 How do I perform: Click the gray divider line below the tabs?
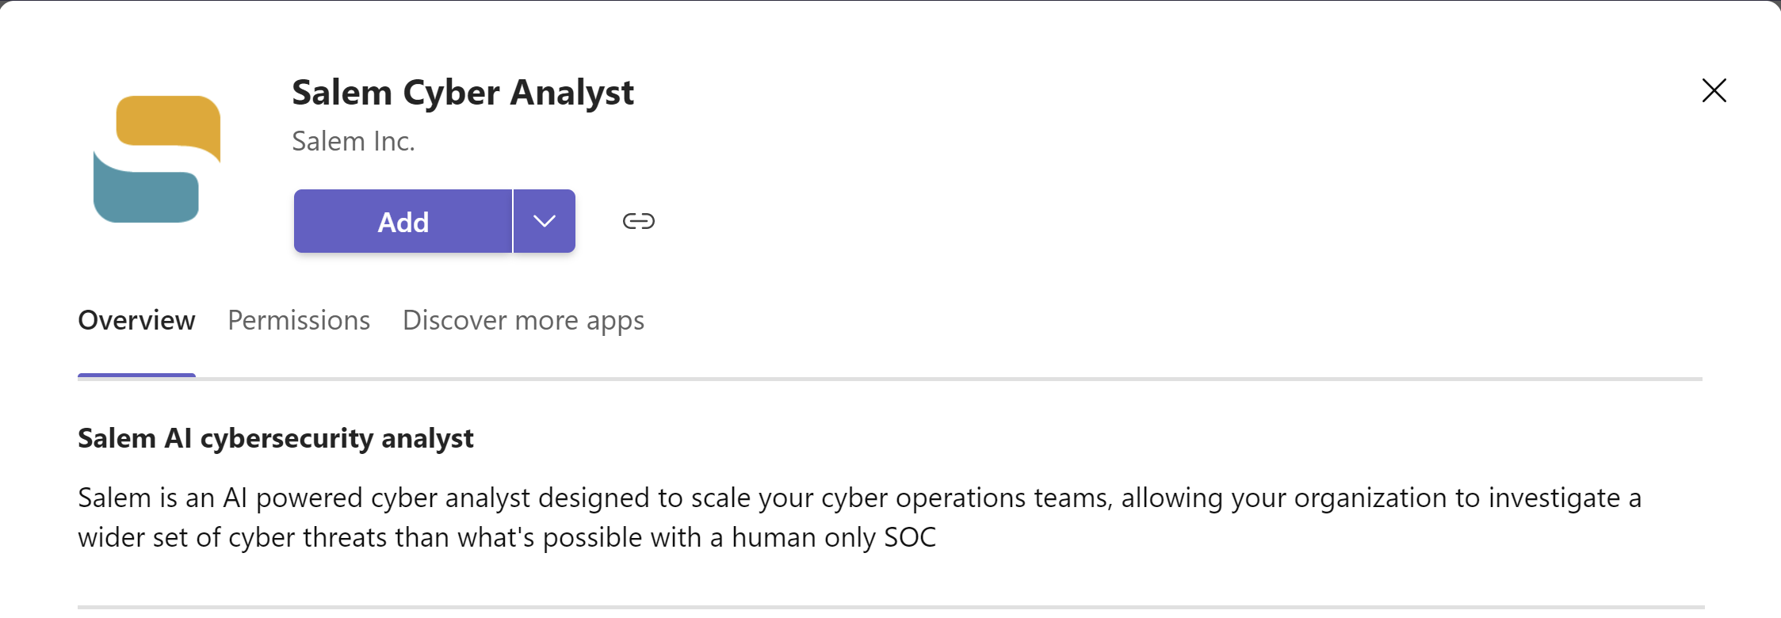pos(890,380)
